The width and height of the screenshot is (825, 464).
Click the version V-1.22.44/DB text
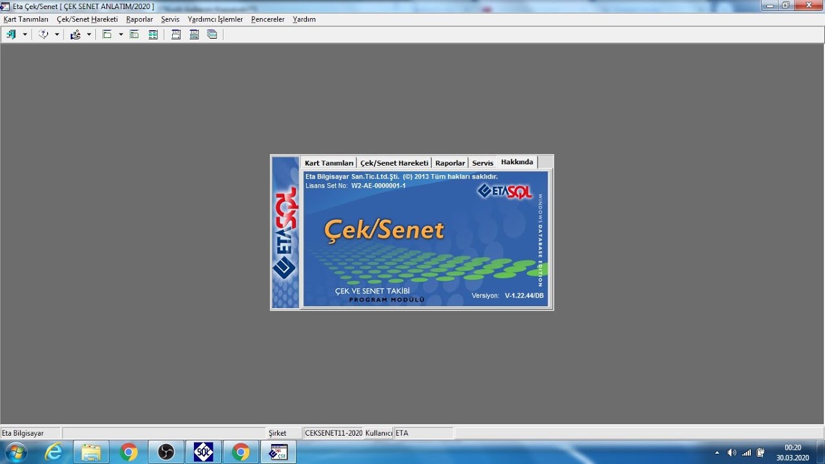tap(524, 295)
